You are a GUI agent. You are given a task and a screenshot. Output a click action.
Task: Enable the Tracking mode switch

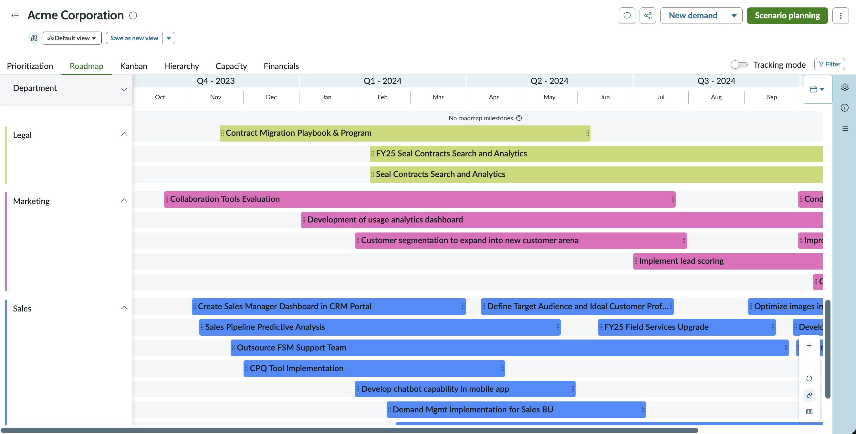point(739,65)
